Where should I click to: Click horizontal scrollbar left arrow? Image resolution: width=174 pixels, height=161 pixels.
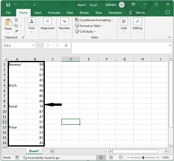pos(111,151)
